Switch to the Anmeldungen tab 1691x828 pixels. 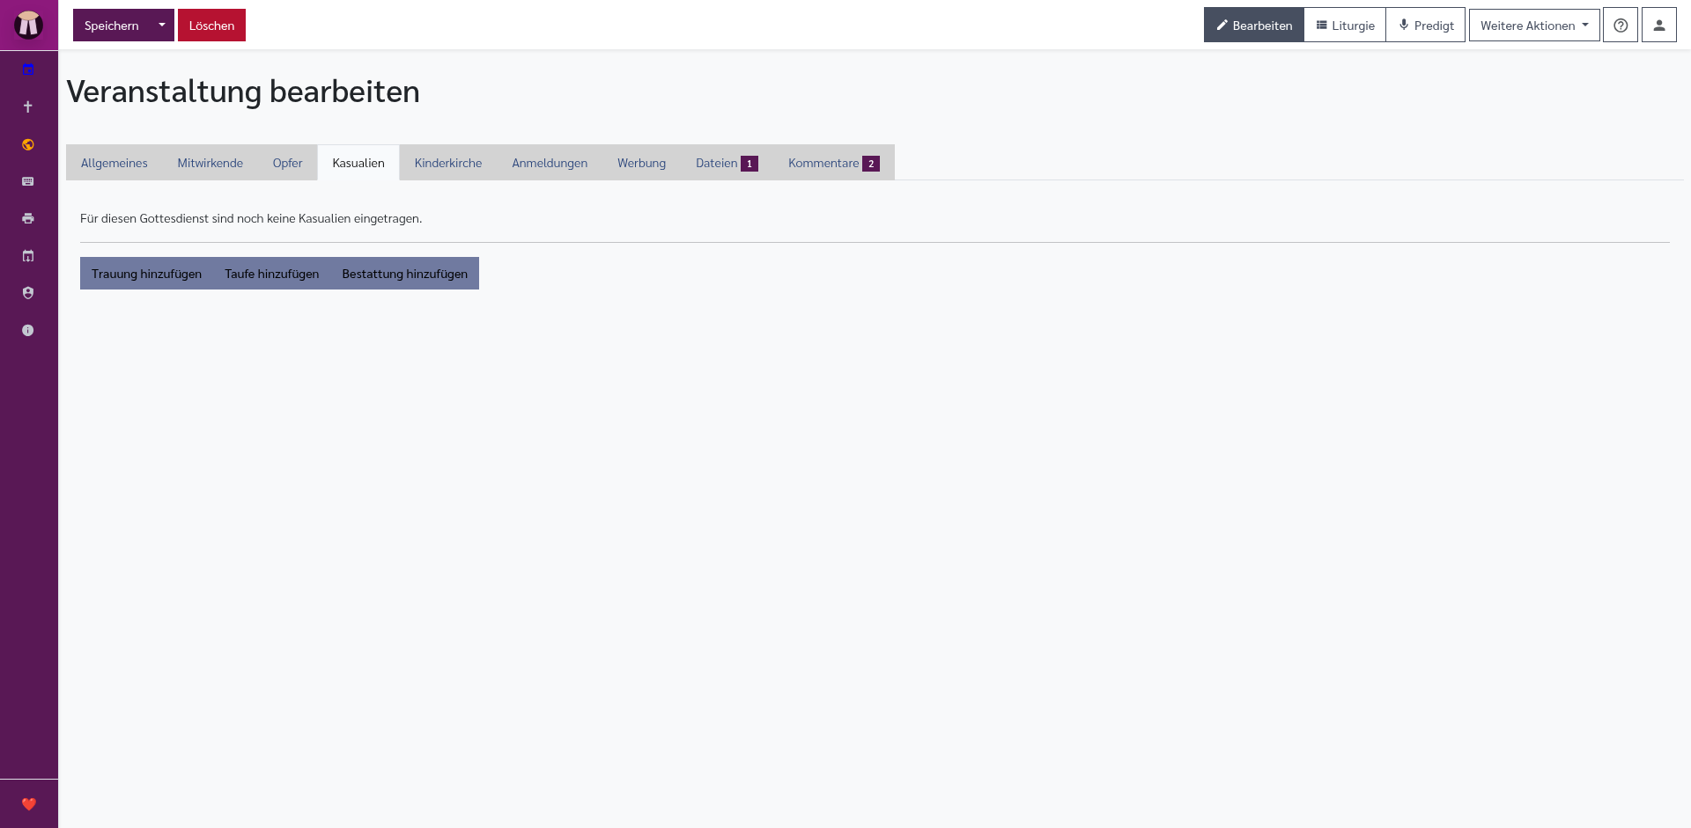coord(550,163)
